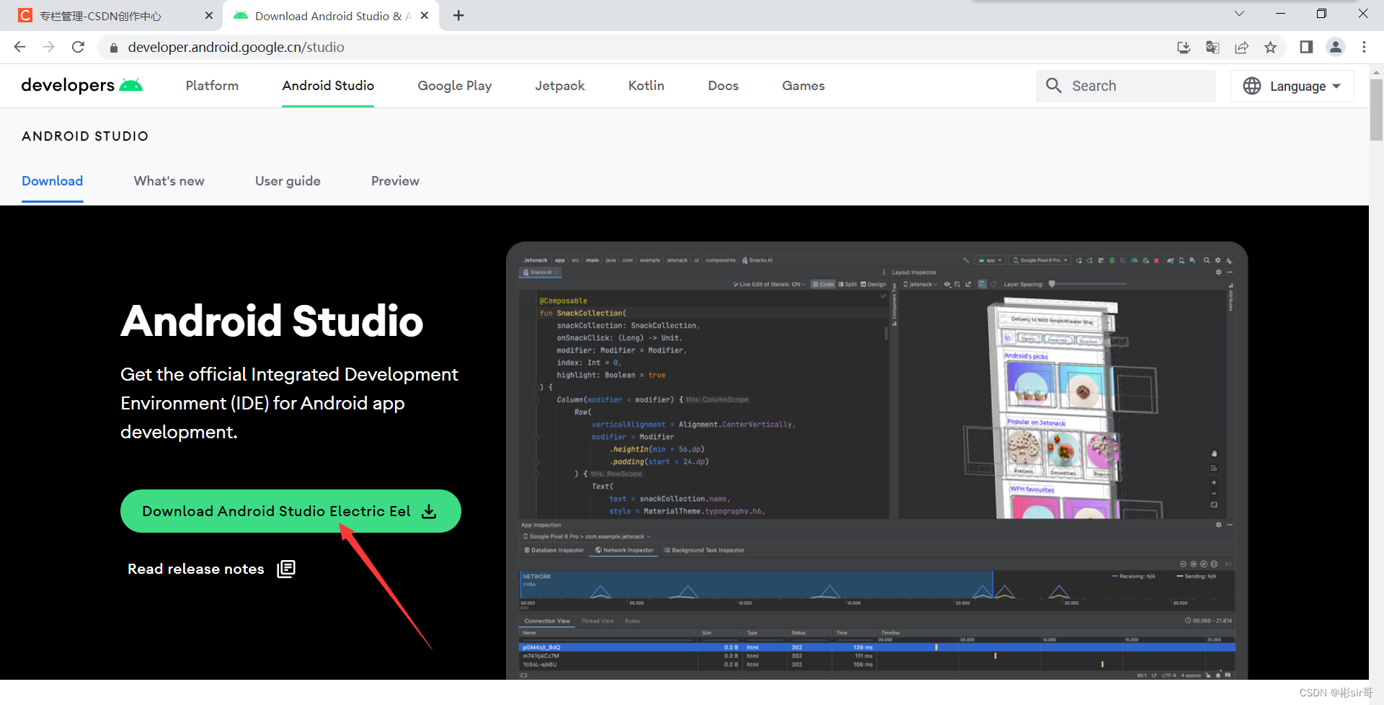
Task: Open the Docs nav item
Action: coord(723,86)
